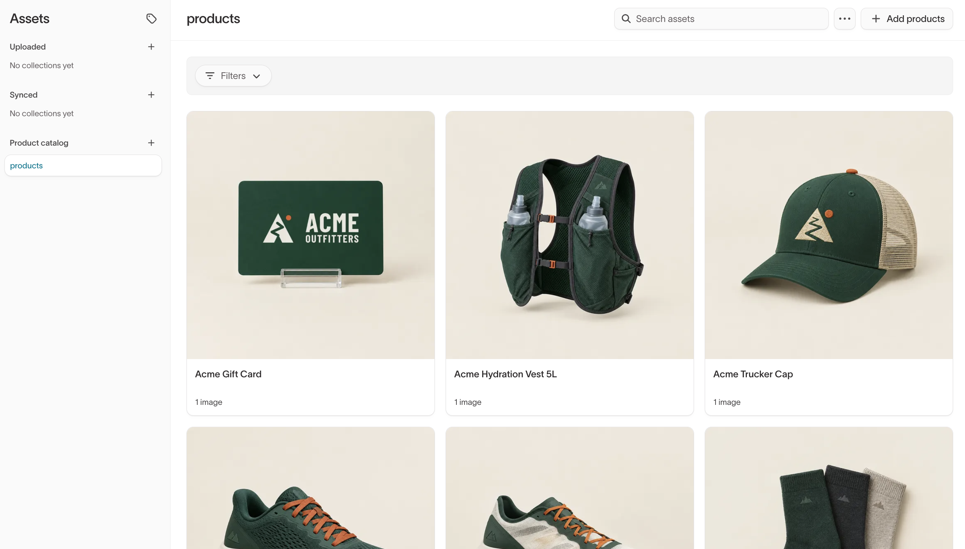The width and height of the screenshot is (965, 549).
Task: Open the more options ellipsis menu
Action: coord(844,19)
